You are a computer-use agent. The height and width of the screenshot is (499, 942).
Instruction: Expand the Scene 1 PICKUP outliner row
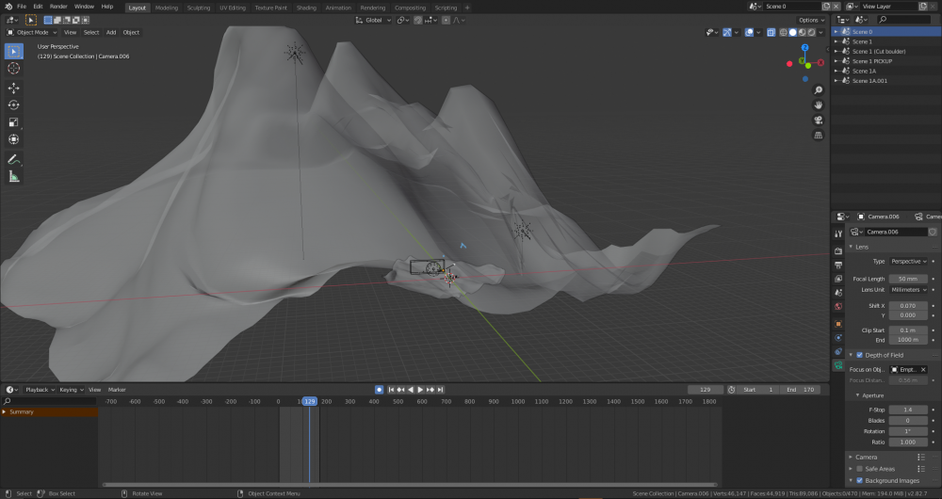pyautogui.click(x=836, y=61)
